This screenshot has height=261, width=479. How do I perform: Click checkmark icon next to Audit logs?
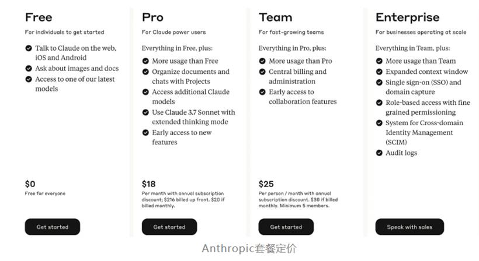[379, 153]
